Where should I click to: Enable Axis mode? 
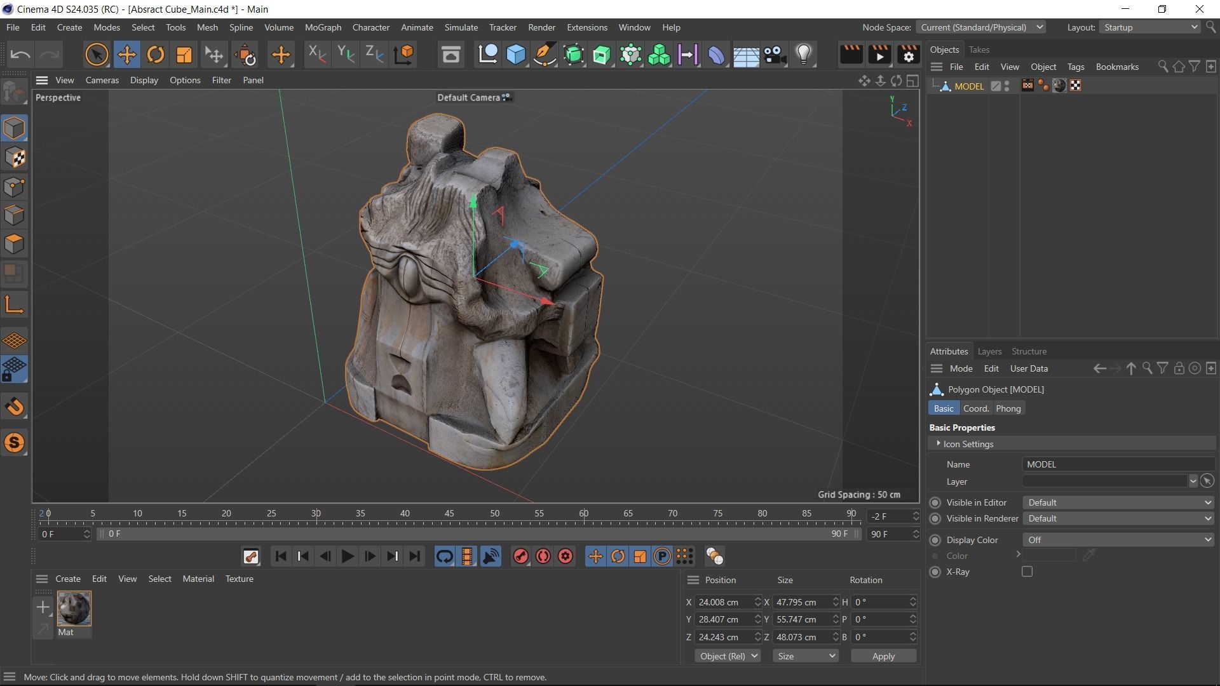[14, 305]
